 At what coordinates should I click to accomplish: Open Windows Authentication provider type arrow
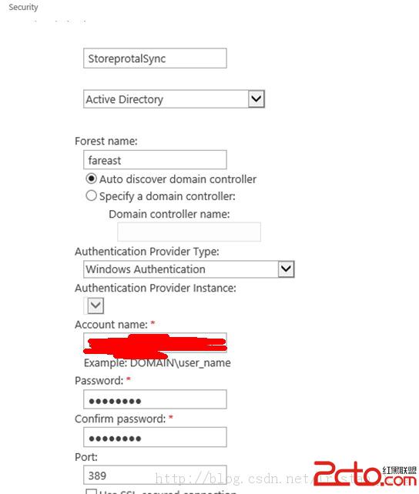(286, 269)
